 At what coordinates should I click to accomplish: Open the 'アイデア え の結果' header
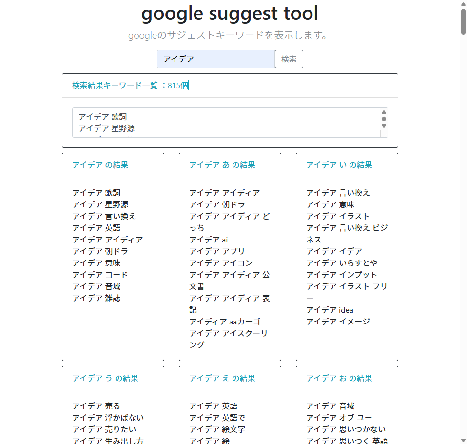point(222,378)
